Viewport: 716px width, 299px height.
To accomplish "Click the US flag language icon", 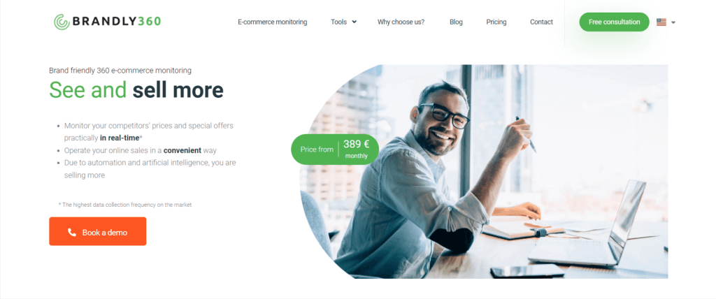I will (x=661, y=22).
